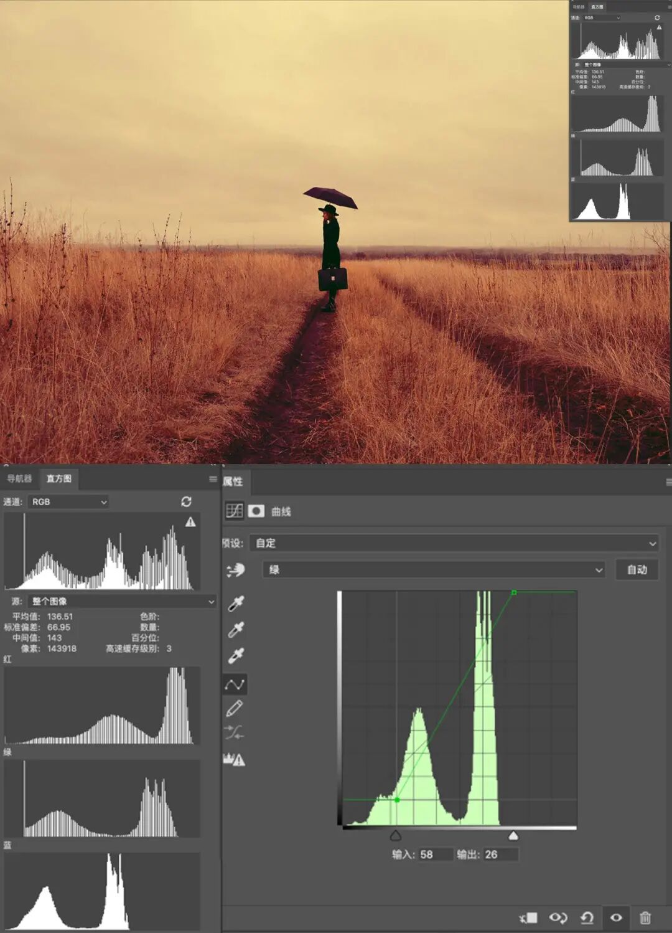Click the 像素 143918 statistic
This screenshot has width=672, height=933.
pyautogui.click(x=49, y=648)
